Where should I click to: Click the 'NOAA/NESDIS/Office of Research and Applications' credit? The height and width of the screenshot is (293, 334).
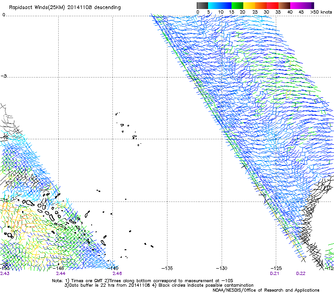266,290
